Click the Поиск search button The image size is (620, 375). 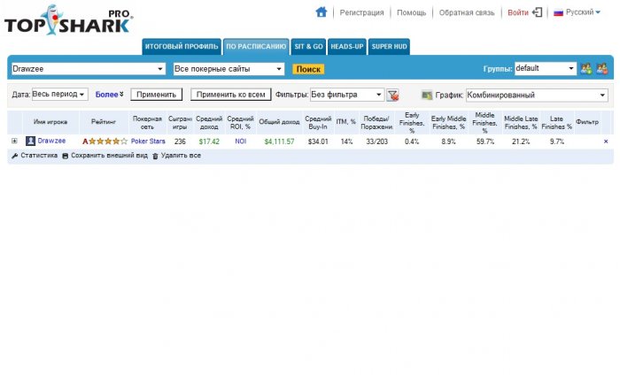click(308, 69)
